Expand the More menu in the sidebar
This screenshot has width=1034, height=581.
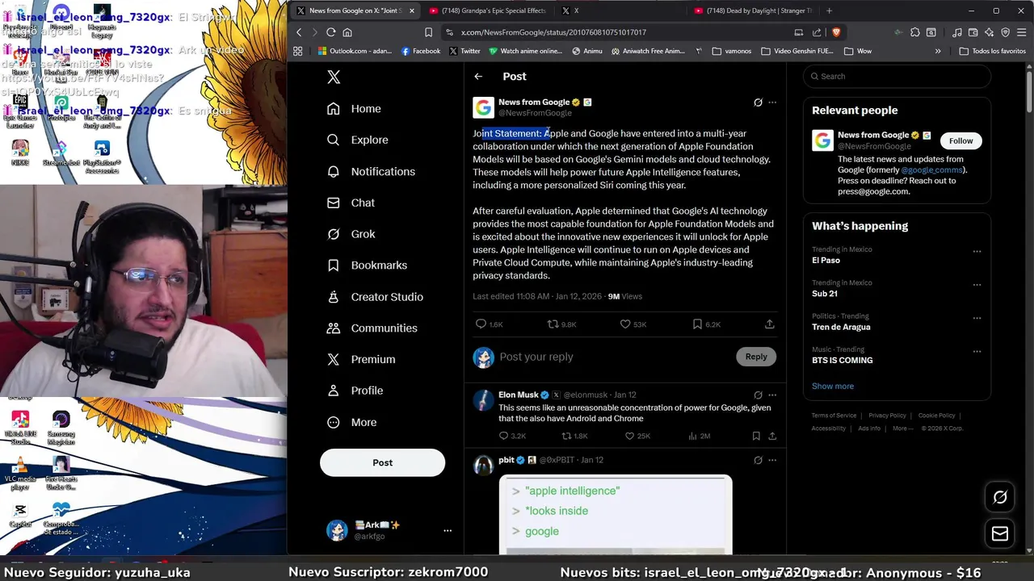(x=351, y=422)
